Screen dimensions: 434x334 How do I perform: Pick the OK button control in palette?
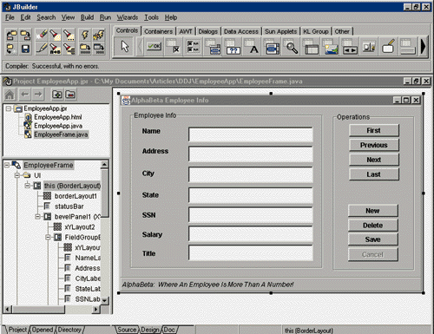[154, 46]
